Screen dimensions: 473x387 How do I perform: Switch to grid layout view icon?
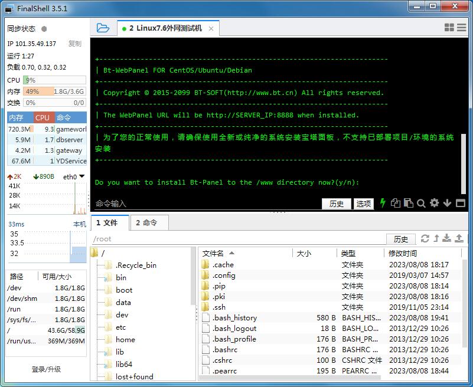[449, 27]
